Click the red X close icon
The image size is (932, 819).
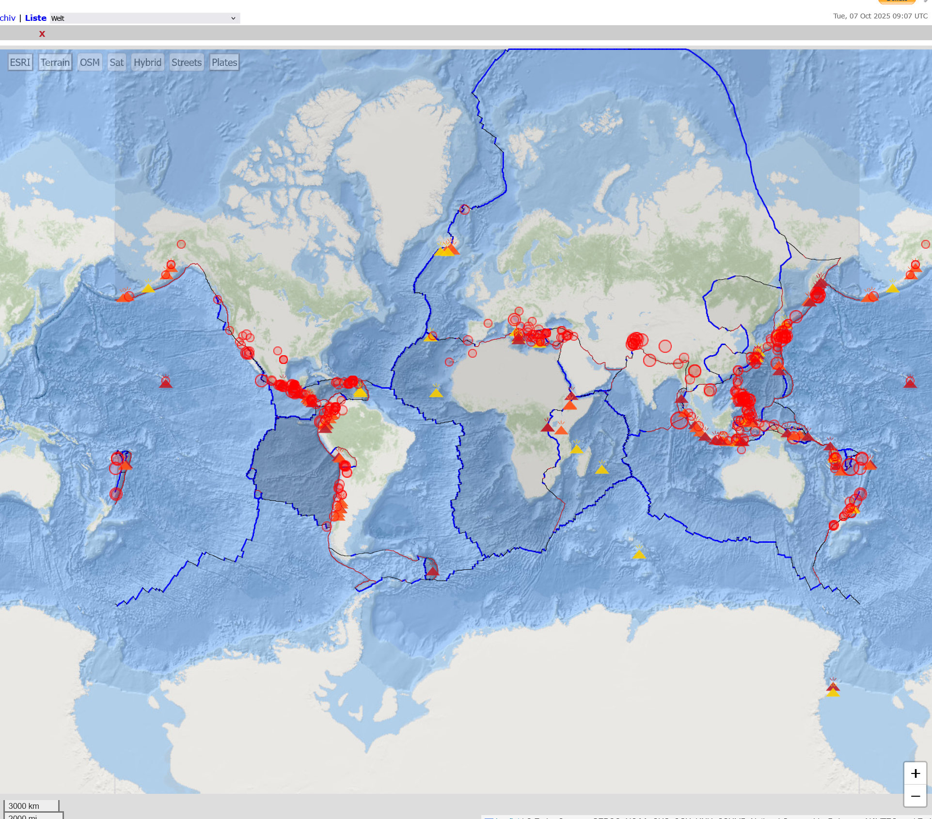point(42,34)
